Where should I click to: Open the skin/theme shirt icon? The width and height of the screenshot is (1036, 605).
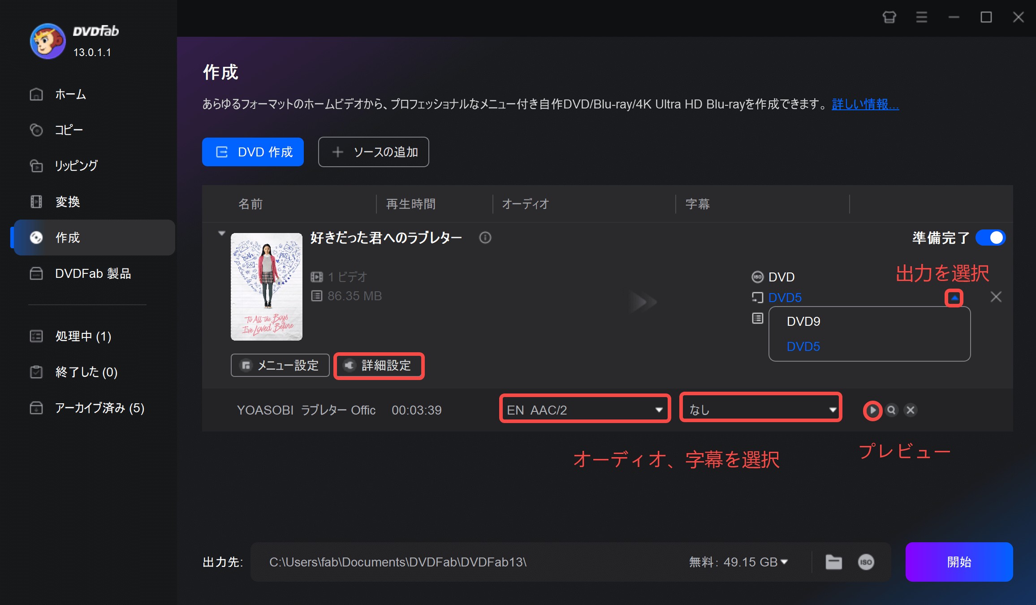coord(889,17)
